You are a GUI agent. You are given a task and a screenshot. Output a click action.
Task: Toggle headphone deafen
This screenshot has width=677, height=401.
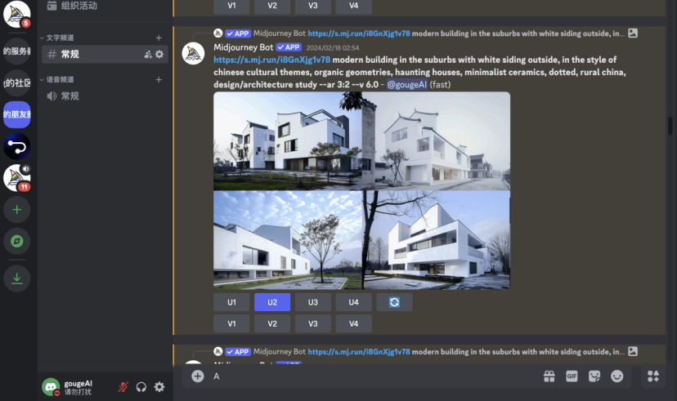(x=141, y=386)
